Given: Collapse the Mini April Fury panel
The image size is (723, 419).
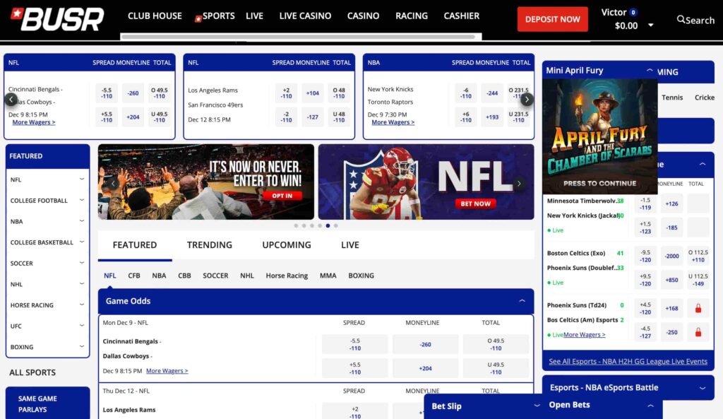Looking at the screenshot, I should pos(650,70).
